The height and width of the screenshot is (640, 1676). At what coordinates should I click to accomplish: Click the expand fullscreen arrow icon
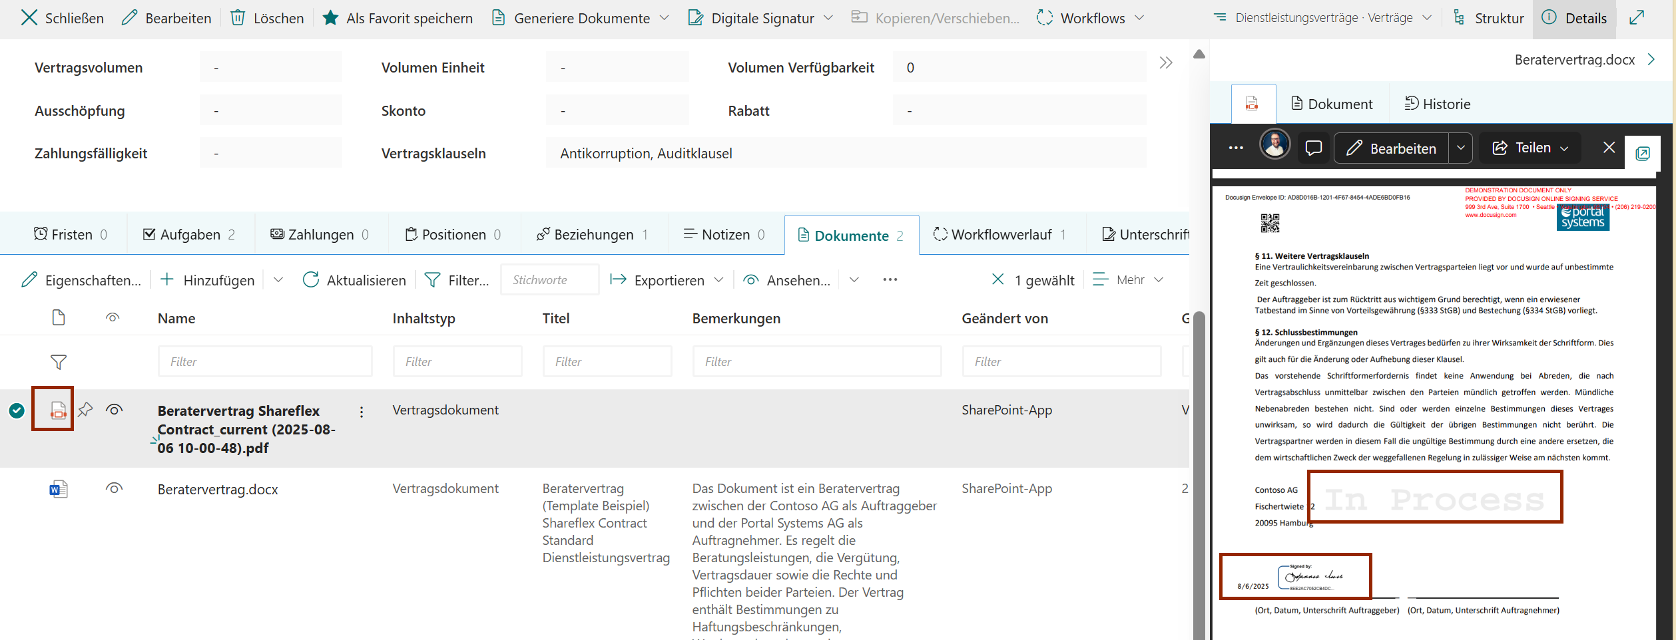click(x=1637, y=18)
